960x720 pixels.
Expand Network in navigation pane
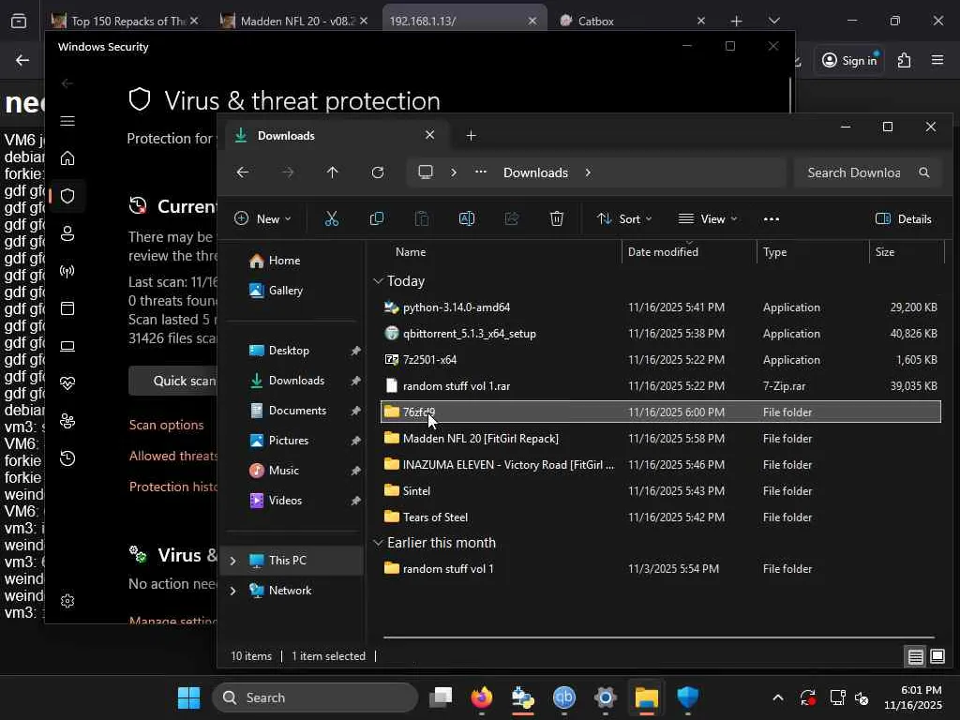coord(232,591)
